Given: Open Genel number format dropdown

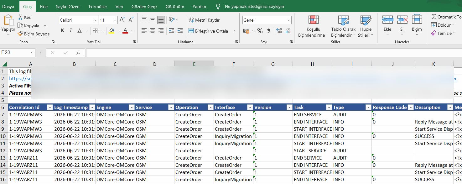Looking at the screenshot, I should point(289,20).
